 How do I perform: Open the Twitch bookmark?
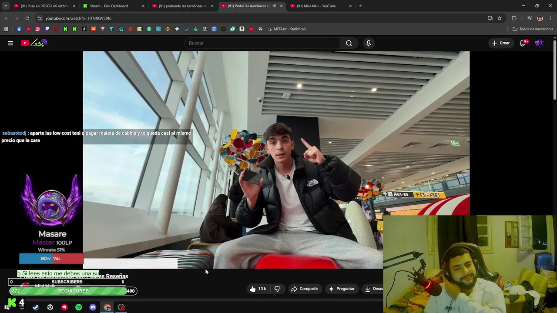[47, 29]
